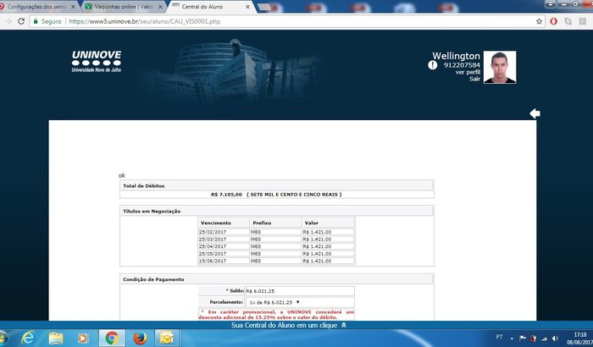Click the exclamation alert icon beside student ID
Image resolution: width=593 pixels, height=347 pixels.
point(433,65)
